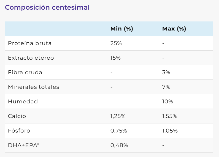The width and height of the screenshot is (219, 157).
Task: Click the 15% minimum value
Action: point(115,58)
